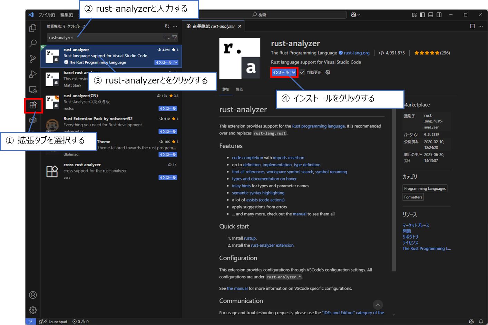Click the rust-analyzer search input field
Image resolution: width=488 pixels, height=325 pixels.
click(104, 37)
